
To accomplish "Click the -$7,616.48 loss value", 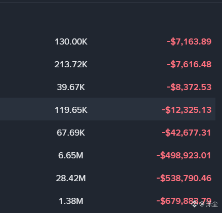I will point(189,64).
